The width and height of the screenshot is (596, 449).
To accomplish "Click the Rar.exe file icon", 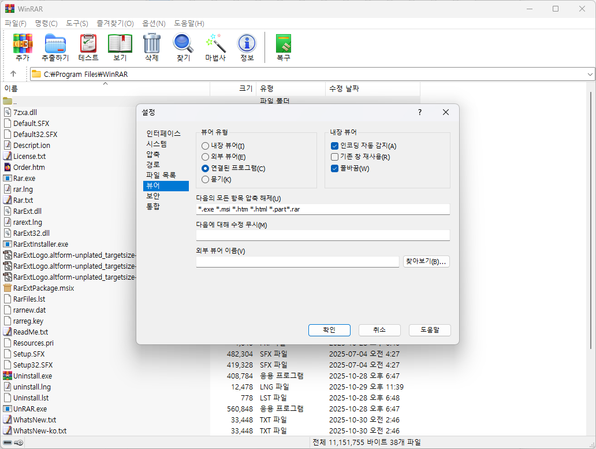I will click(8, 178).
